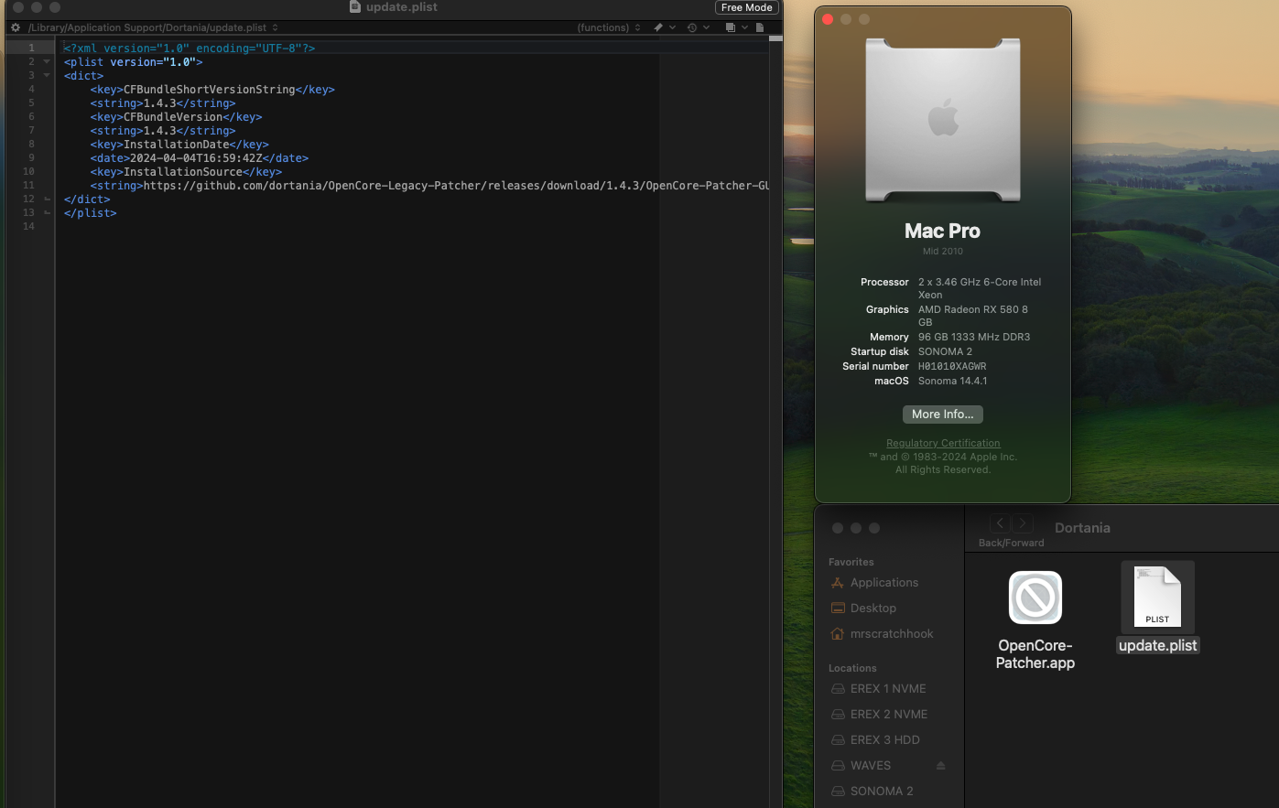Select EREX 1 NVME in Finder sidebar

(879, 689)
